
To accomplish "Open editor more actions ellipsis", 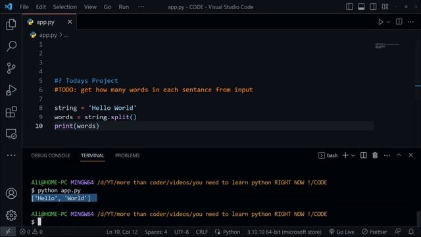I will (x=410, y=22).
